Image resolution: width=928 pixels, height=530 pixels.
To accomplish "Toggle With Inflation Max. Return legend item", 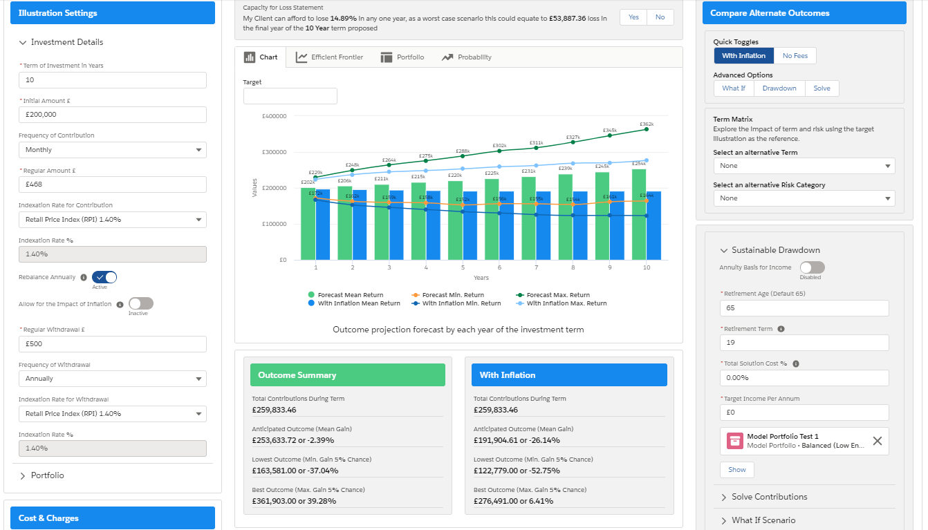I will click(x=561, y=303).
